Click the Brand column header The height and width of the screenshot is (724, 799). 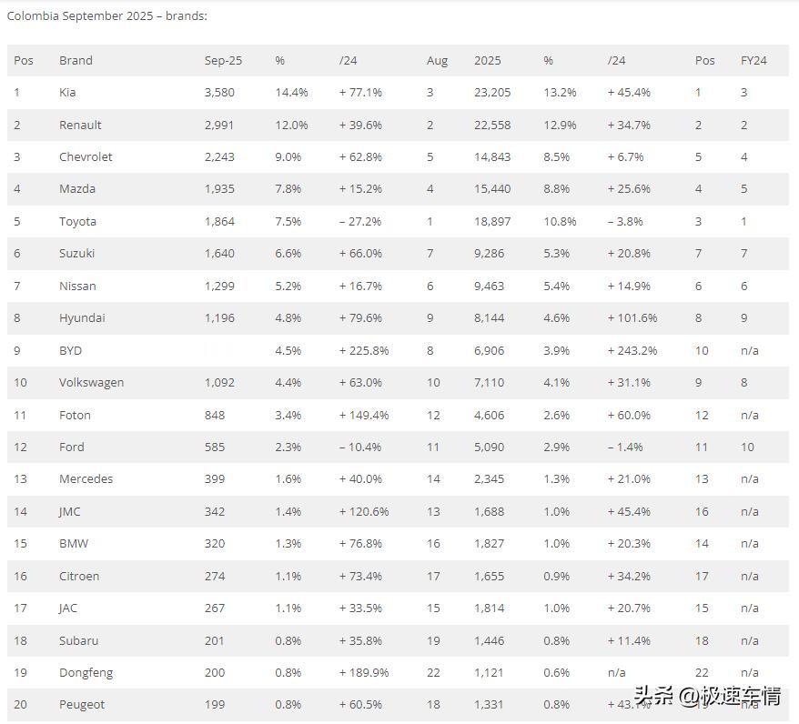pyautogui.click(x=76, y=61)
